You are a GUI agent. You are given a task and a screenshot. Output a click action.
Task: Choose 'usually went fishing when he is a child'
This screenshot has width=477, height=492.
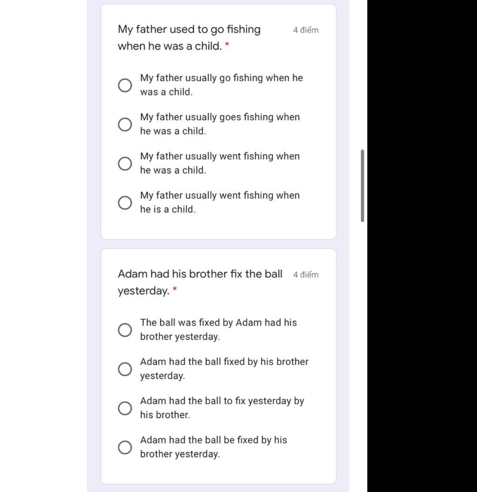(125, 202)
